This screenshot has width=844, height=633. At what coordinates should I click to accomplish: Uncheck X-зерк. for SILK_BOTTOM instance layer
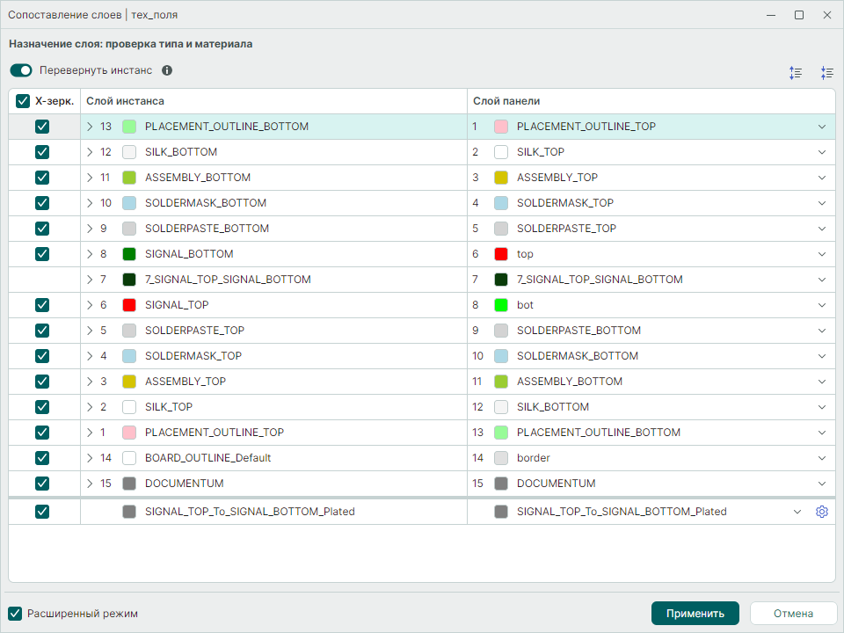42,152
